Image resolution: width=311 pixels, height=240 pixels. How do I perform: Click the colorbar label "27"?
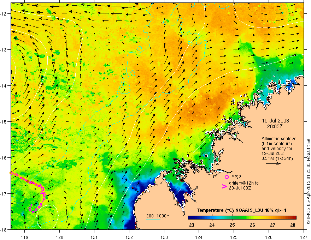[x=272, y=225]
